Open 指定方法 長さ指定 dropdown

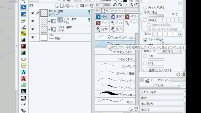[x=169, y=51]
